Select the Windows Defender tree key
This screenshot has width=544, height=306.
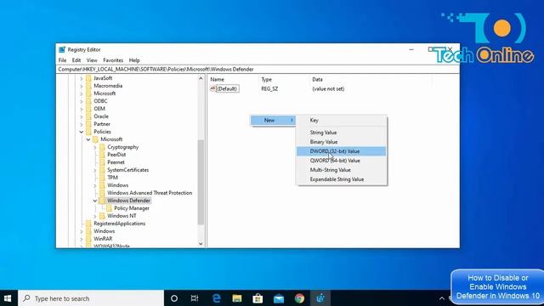pyautogui.click(x=128, y=201)
